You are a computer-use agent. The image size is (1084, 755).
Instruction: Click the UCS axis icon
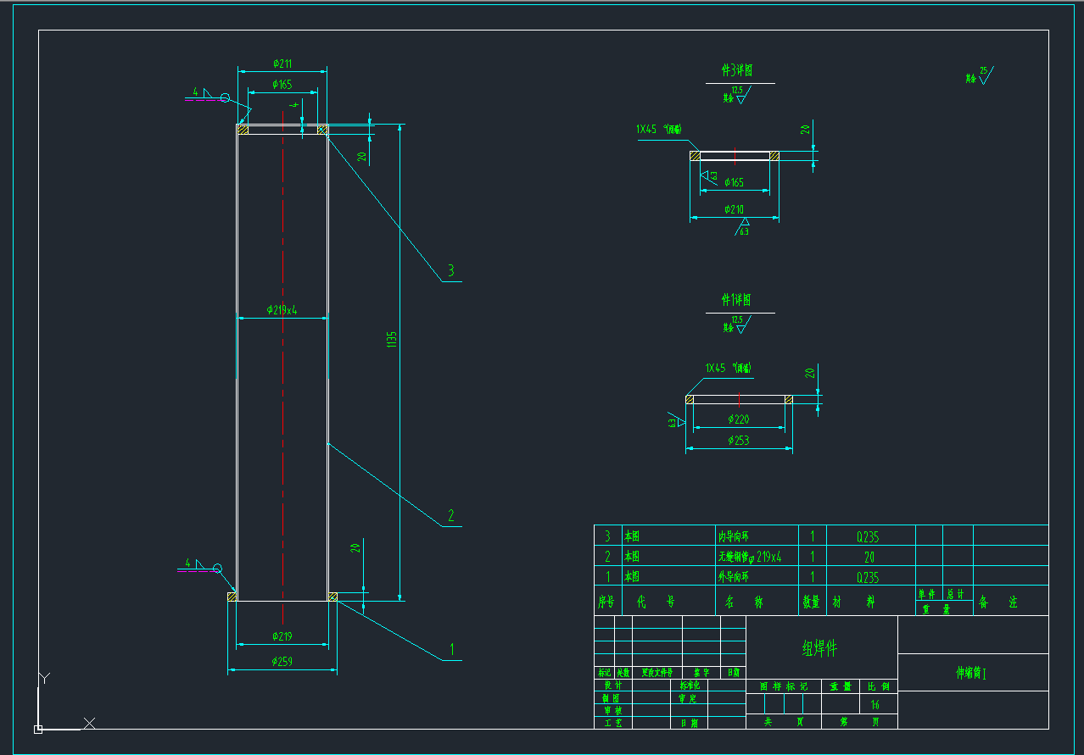pos(64,702)
